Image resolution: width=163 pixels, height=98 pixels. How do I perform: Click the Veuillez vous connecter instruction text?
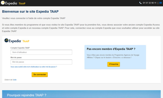coord(34,18)
